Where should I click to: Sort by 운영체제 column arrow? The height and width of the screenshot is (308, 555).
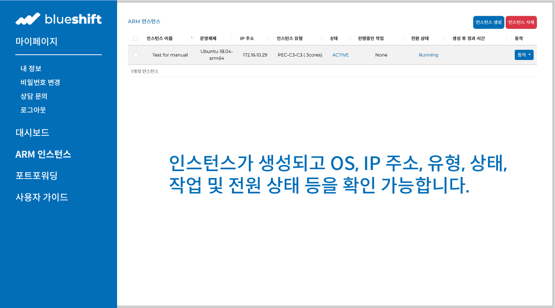pos(232,38)
